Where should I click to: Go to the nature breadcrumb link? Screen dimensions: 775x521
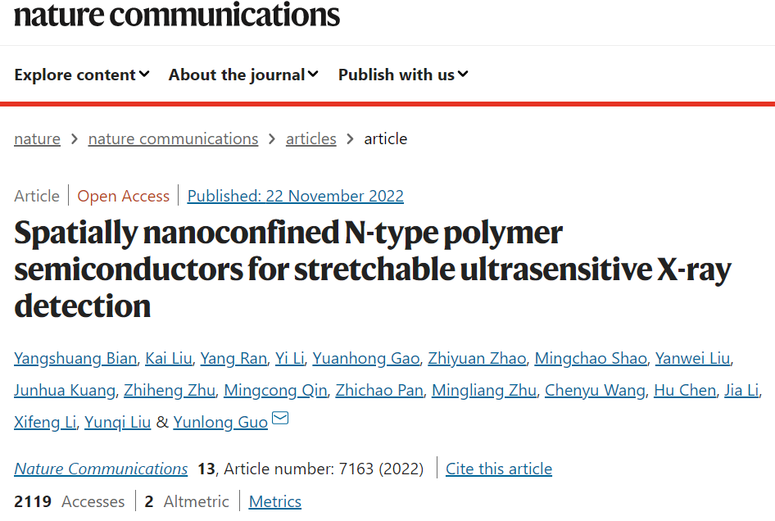coord(37,139)
